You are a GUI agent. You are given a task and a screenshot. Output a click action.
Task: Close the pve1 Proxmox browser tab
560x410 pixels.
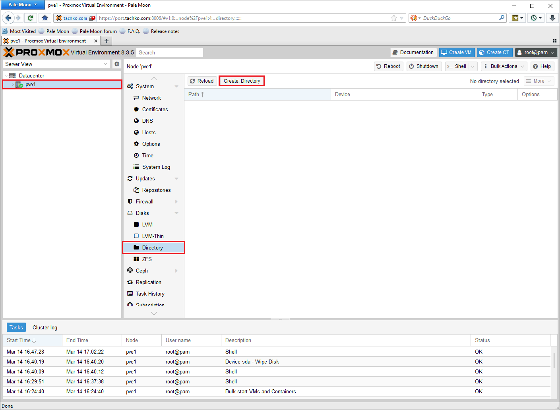(x=96, y=41)
